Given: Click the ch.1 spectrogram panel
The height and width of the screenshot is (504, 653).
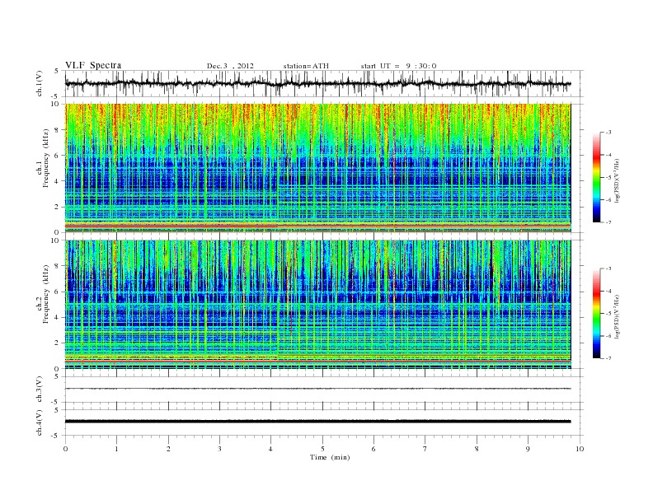Looking at the screenshot, I should point(317,168).
